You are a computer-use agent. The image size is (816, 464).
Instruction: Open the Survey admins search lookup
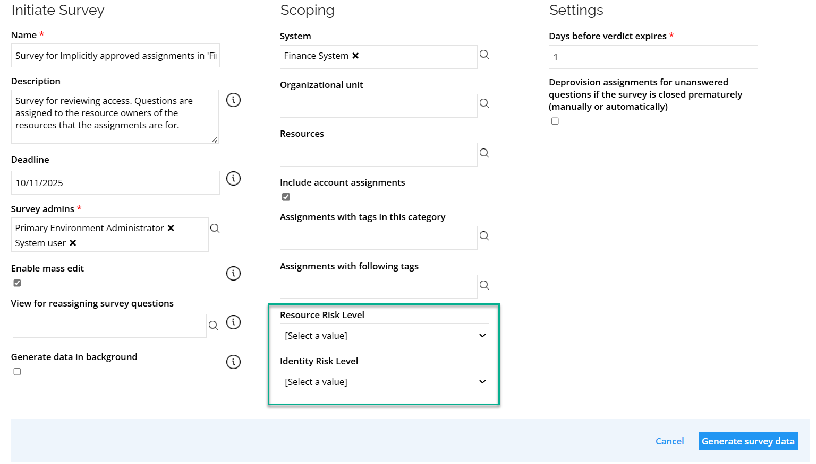pos(215,229)
